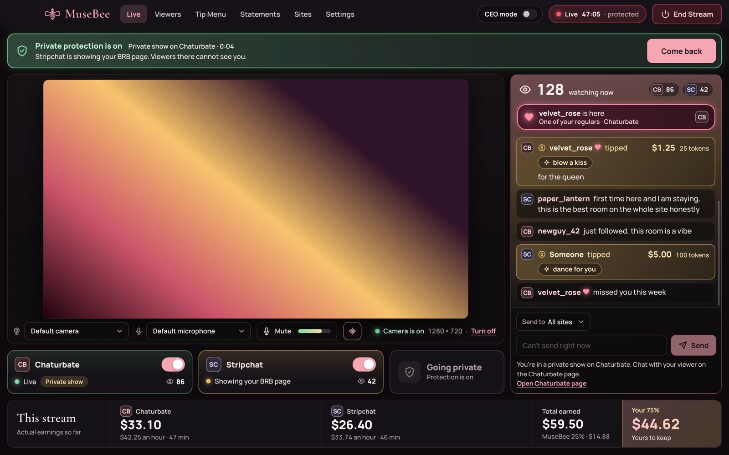Click the CB badge on Chaturbate site card
Image resolution: width=729 pixels, height=455 pixels.
point(22,364)
